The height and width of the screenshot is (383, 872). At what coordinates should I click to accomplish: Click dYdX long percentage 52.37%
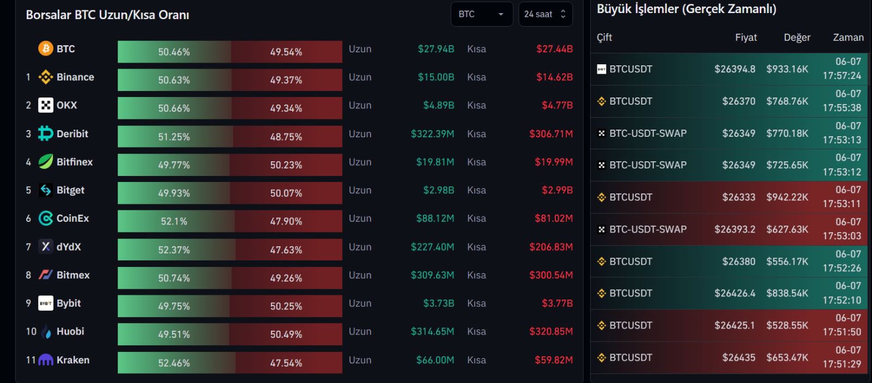coord(174,250)
